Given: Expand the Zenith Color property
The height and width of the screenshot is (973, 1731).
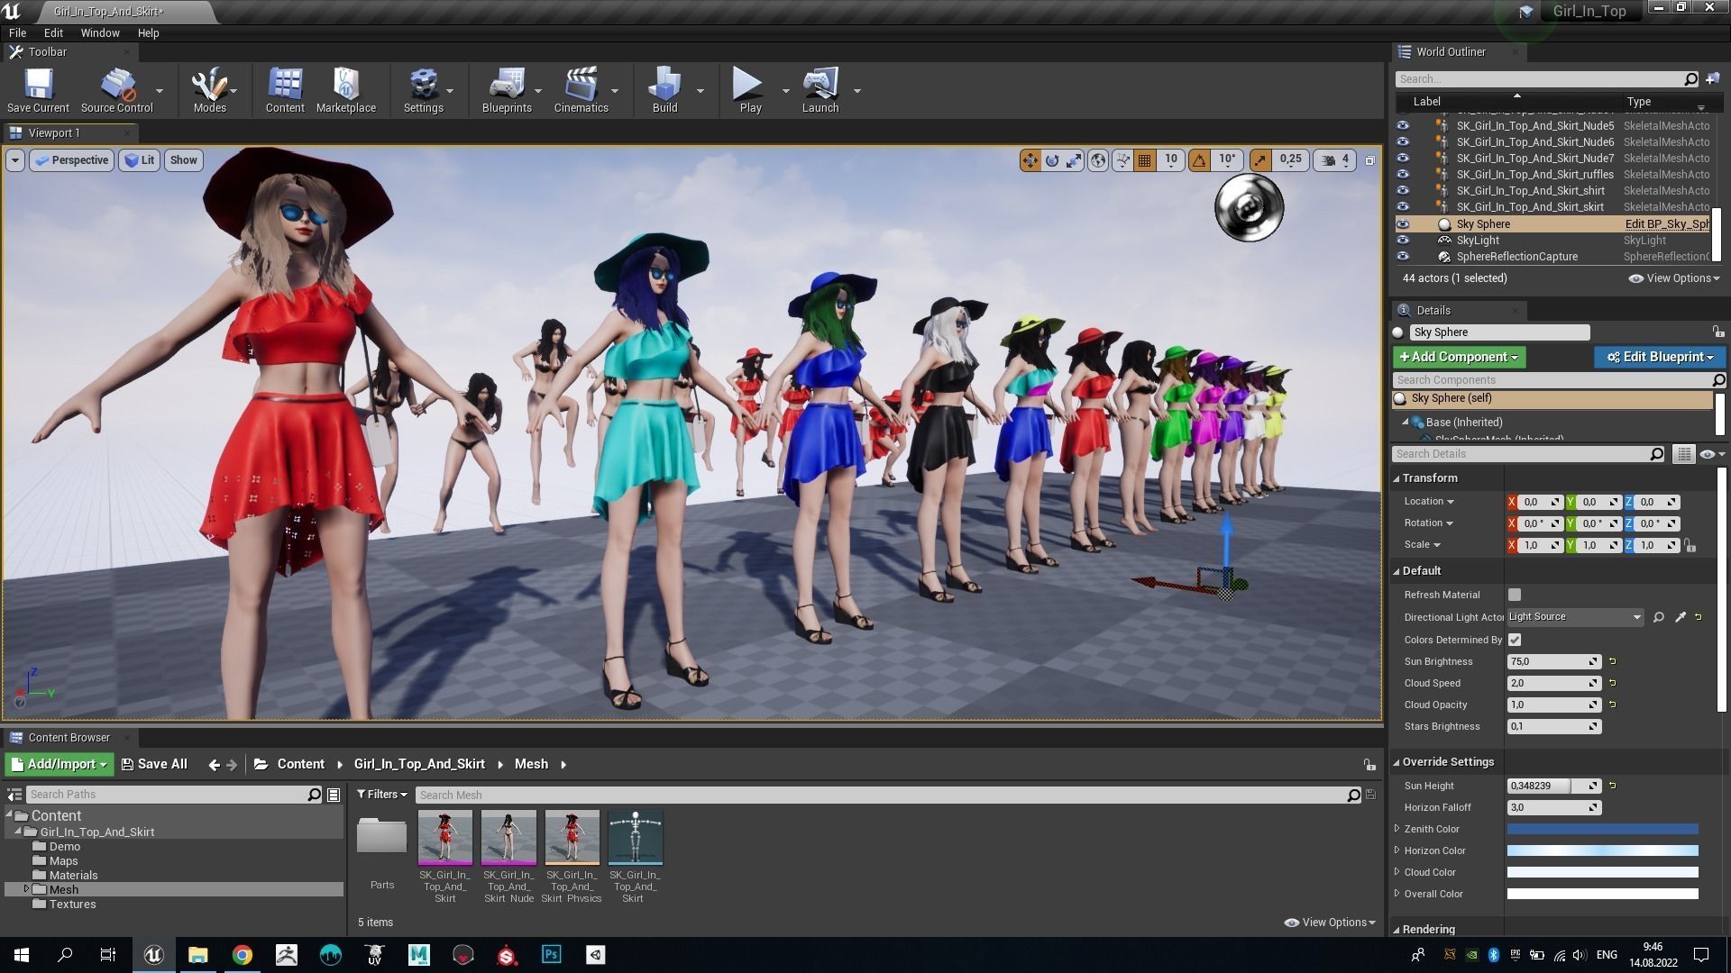Looking at the screenshot, I should point(1397,829).
